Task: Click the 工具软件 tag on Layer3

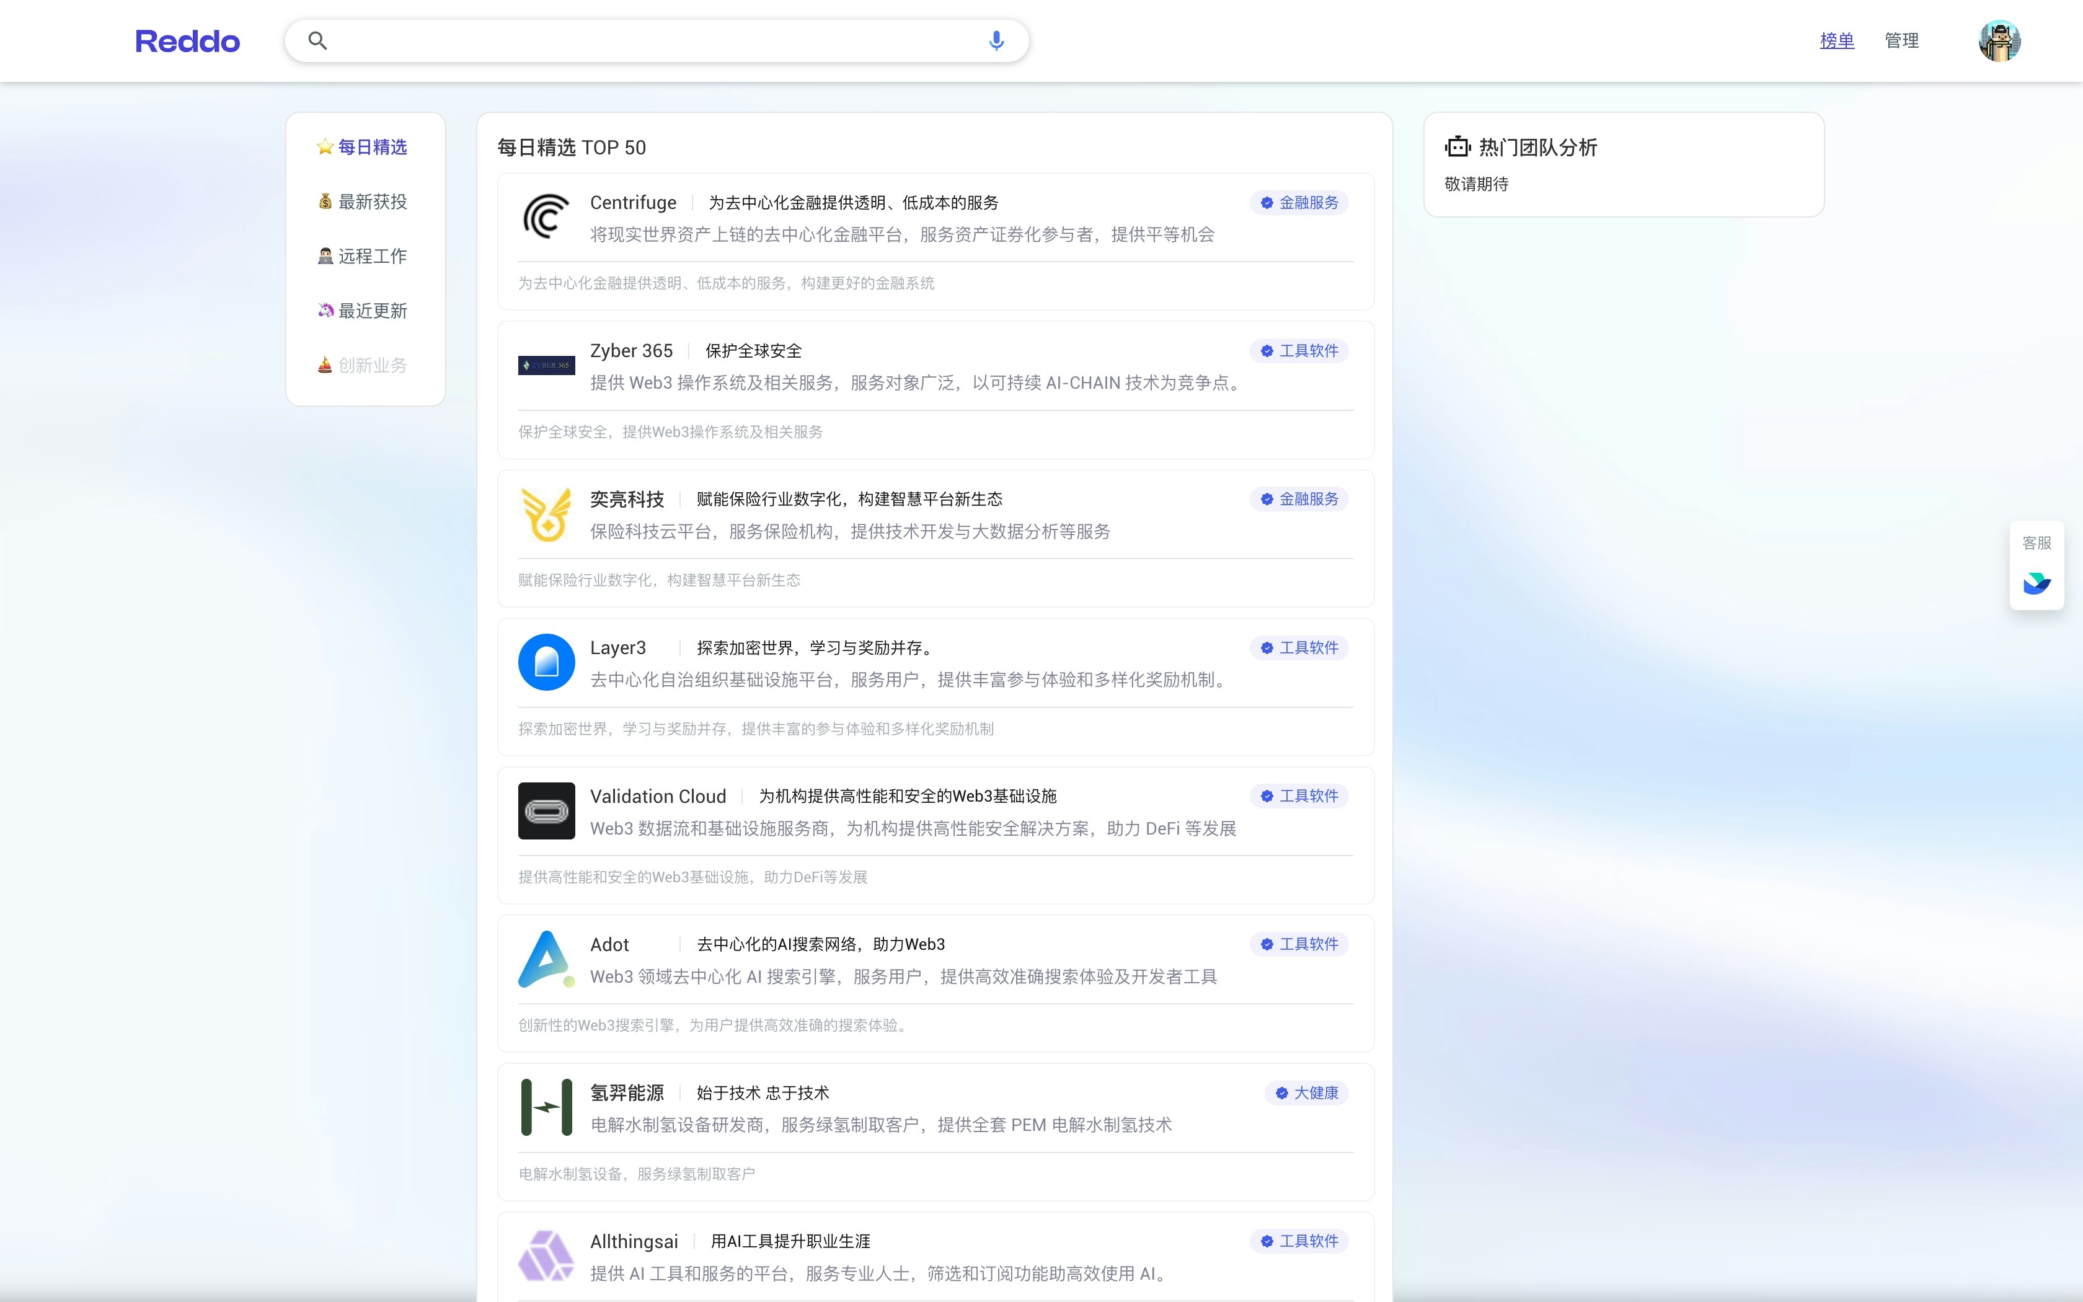Action: (x=1300, y=649)
